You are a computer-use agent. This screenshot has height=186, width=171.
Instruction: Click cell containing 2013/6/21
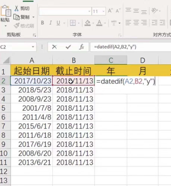pyautogui.click(x=32, y=162)
